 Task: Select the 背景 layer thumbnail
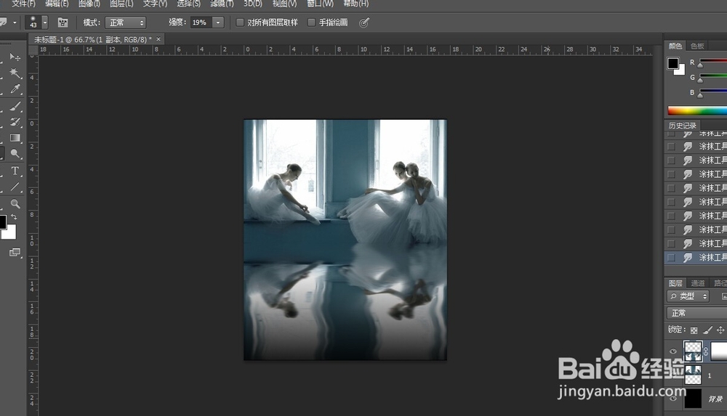(693, 399)
